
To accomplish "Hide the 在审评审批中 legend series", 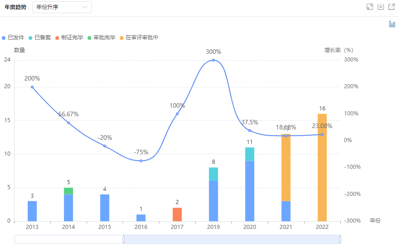I will pyautogui.click(x=139, y=38).
